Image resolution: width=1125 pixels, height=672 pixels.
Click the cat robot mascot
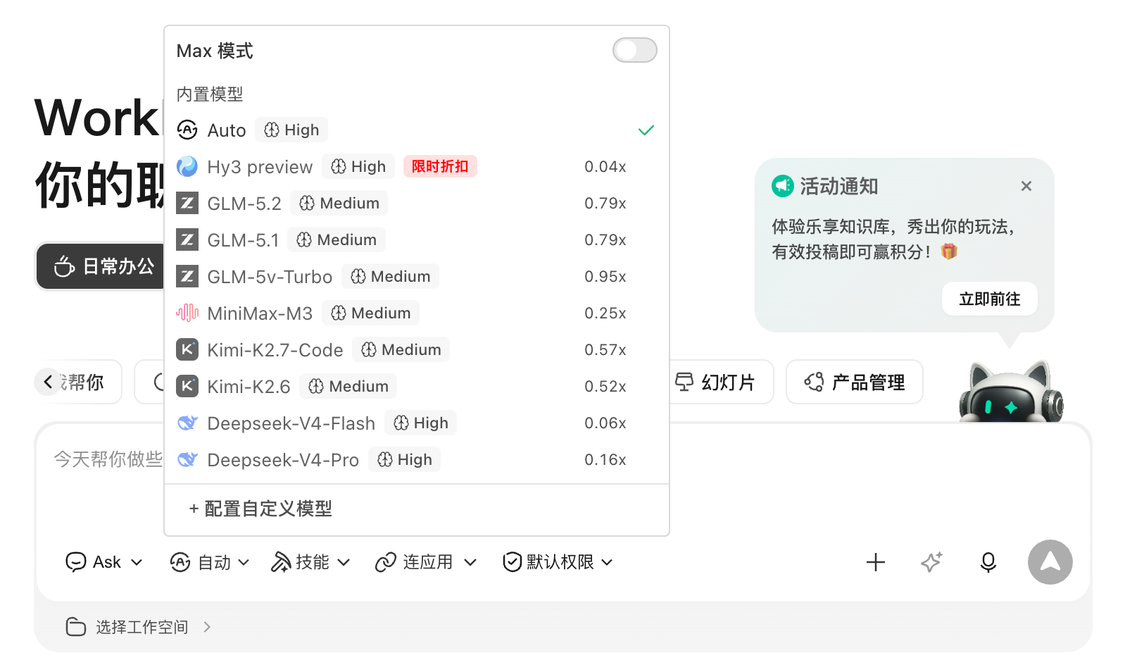(1011, 392)
